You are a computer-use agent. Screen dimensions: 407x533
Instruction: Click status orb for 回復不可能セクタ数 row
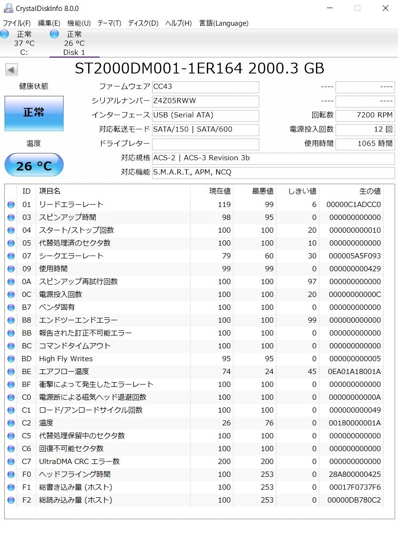click(11, 449)
